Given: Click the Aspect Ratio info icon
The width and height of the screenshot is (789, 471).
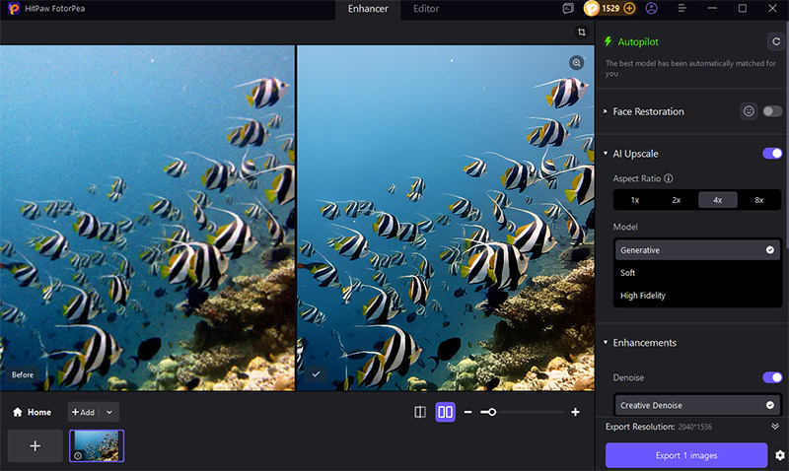Looking at the screenshot, I should [669, 178].
